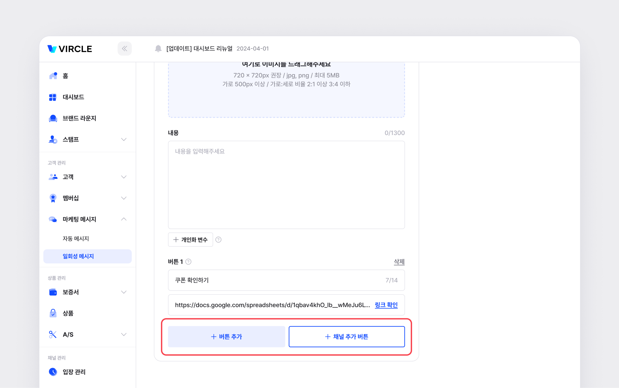Expand the 고객 menu chevron
Viewport: 619px width, 388px height.
coord(124,177)
